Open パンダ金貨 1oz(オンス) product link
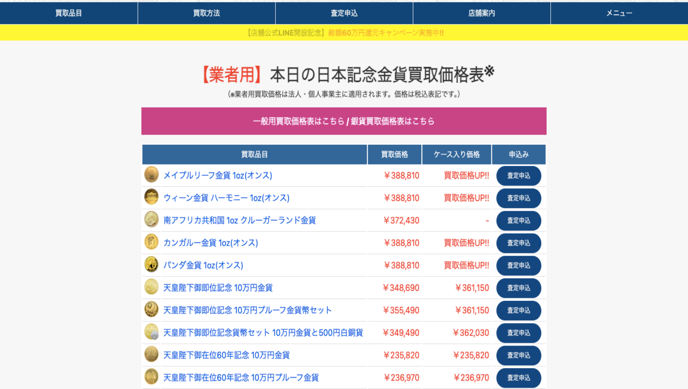Viewport: 688px width, 389px height. (x=203, y=266)
